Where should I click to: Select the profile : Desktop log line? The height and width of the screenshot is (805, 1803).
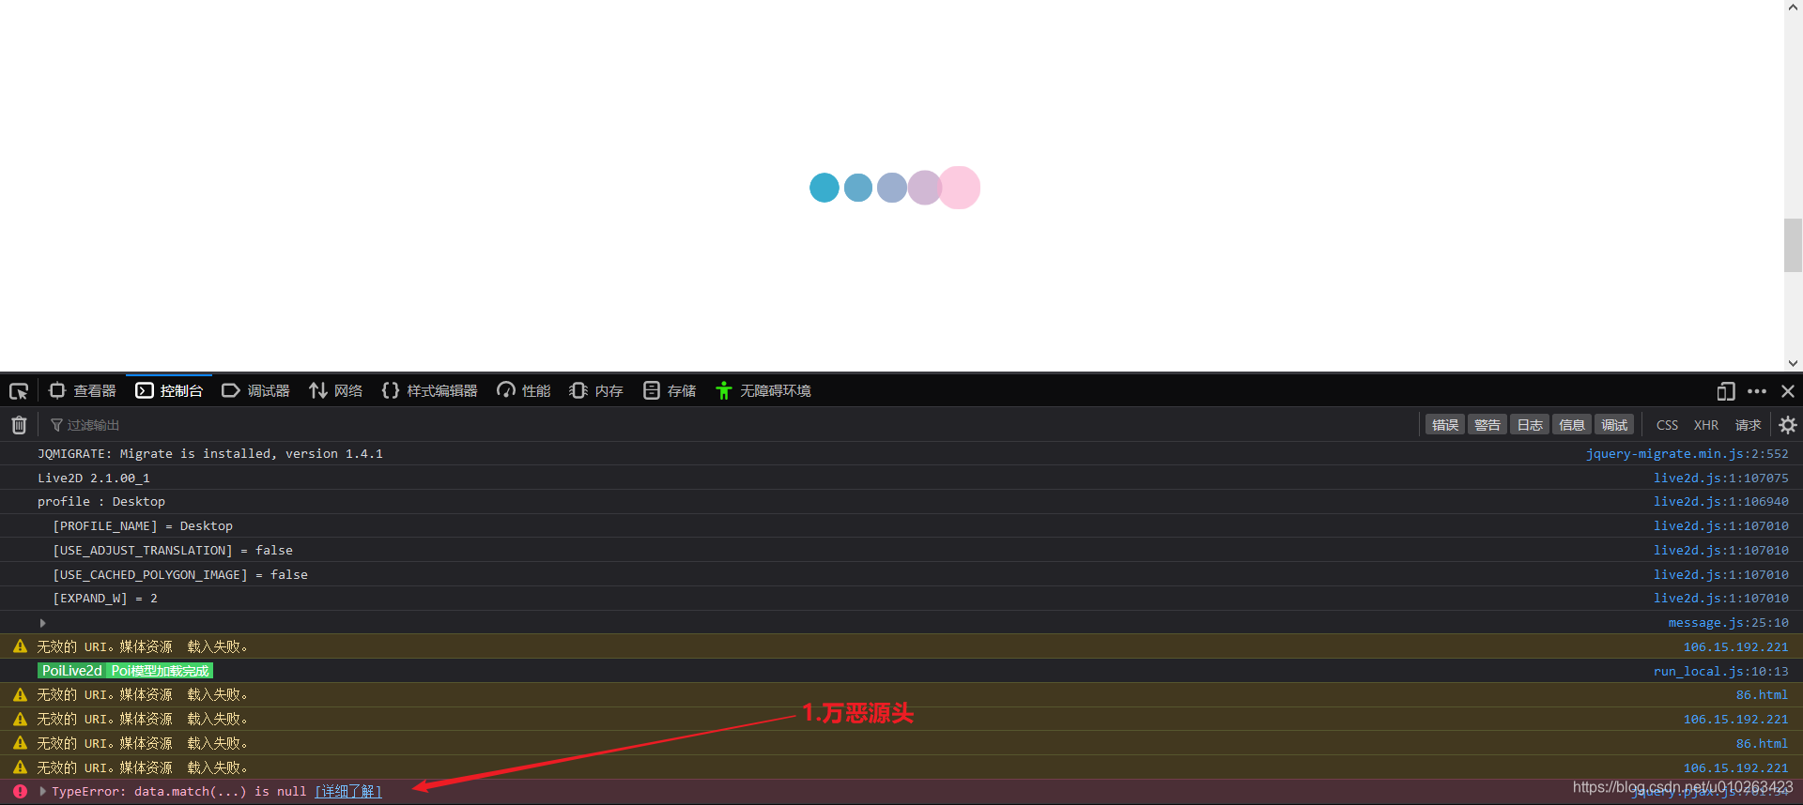pyautogui.click(x=101, y=502)
